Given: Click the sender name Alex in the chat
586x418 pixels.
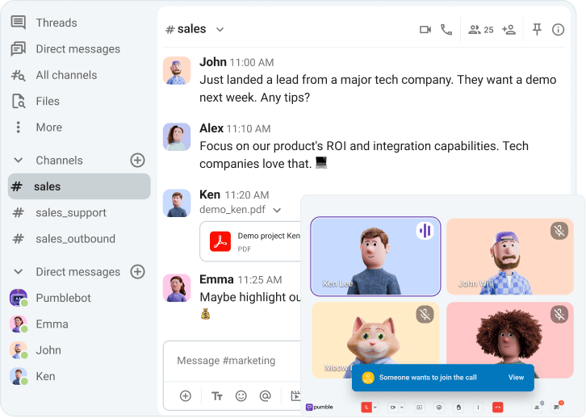Looking at the screenshot, I should 211,128.
